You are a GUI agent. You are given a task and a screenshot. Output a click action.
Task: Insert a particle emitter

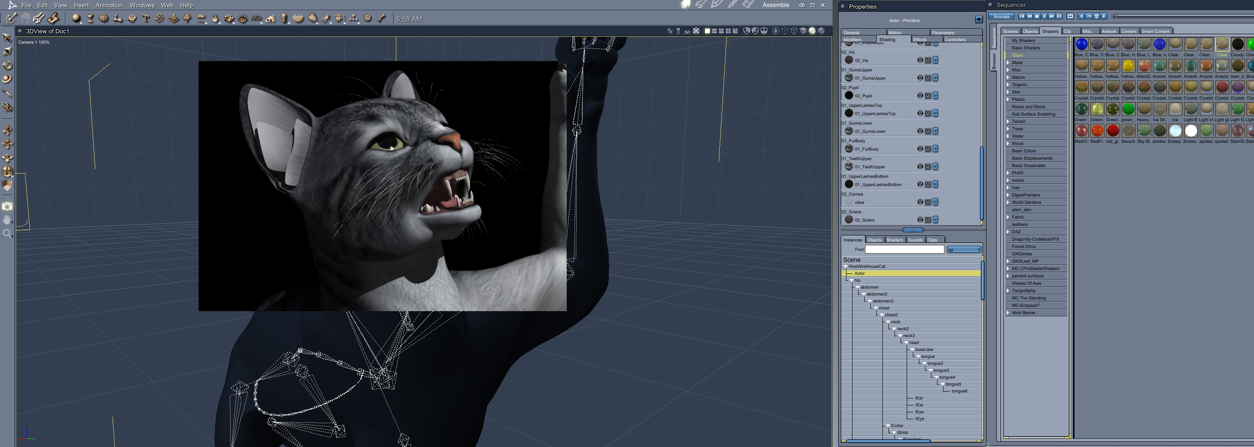pyautogui.click(x=159, y=19)
